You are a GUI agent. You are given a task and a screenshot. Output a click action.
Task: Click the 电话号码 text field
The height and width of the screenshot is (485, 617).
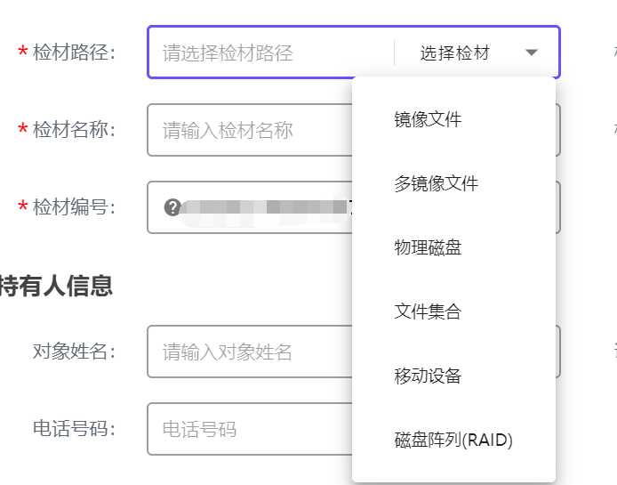250,429
